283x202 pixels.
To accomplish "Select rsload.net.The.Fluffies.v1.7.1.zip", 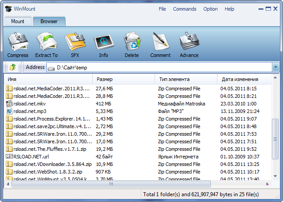I will pos(50,149).
